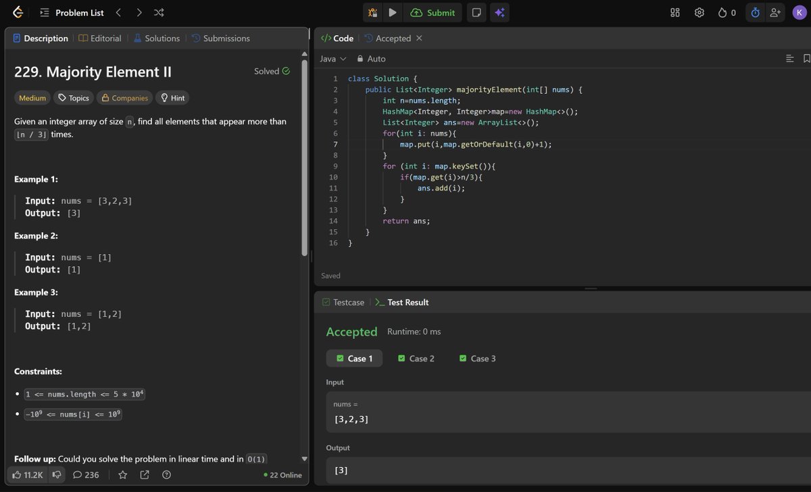Click the Solved check status
The width and height of the screenshot is (811, 492).
pos(272,71)
